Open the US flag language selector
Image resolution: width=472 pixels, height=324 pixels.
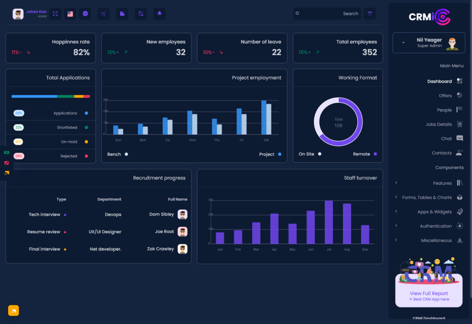[70, 13]
